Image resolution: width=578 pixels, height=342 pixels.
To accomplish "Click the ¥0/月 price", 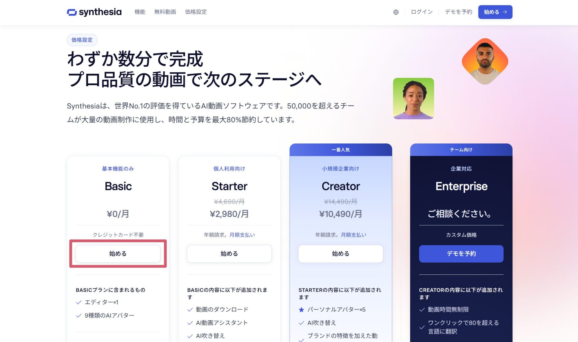I will pyautogui.click(x=118, y=214).
